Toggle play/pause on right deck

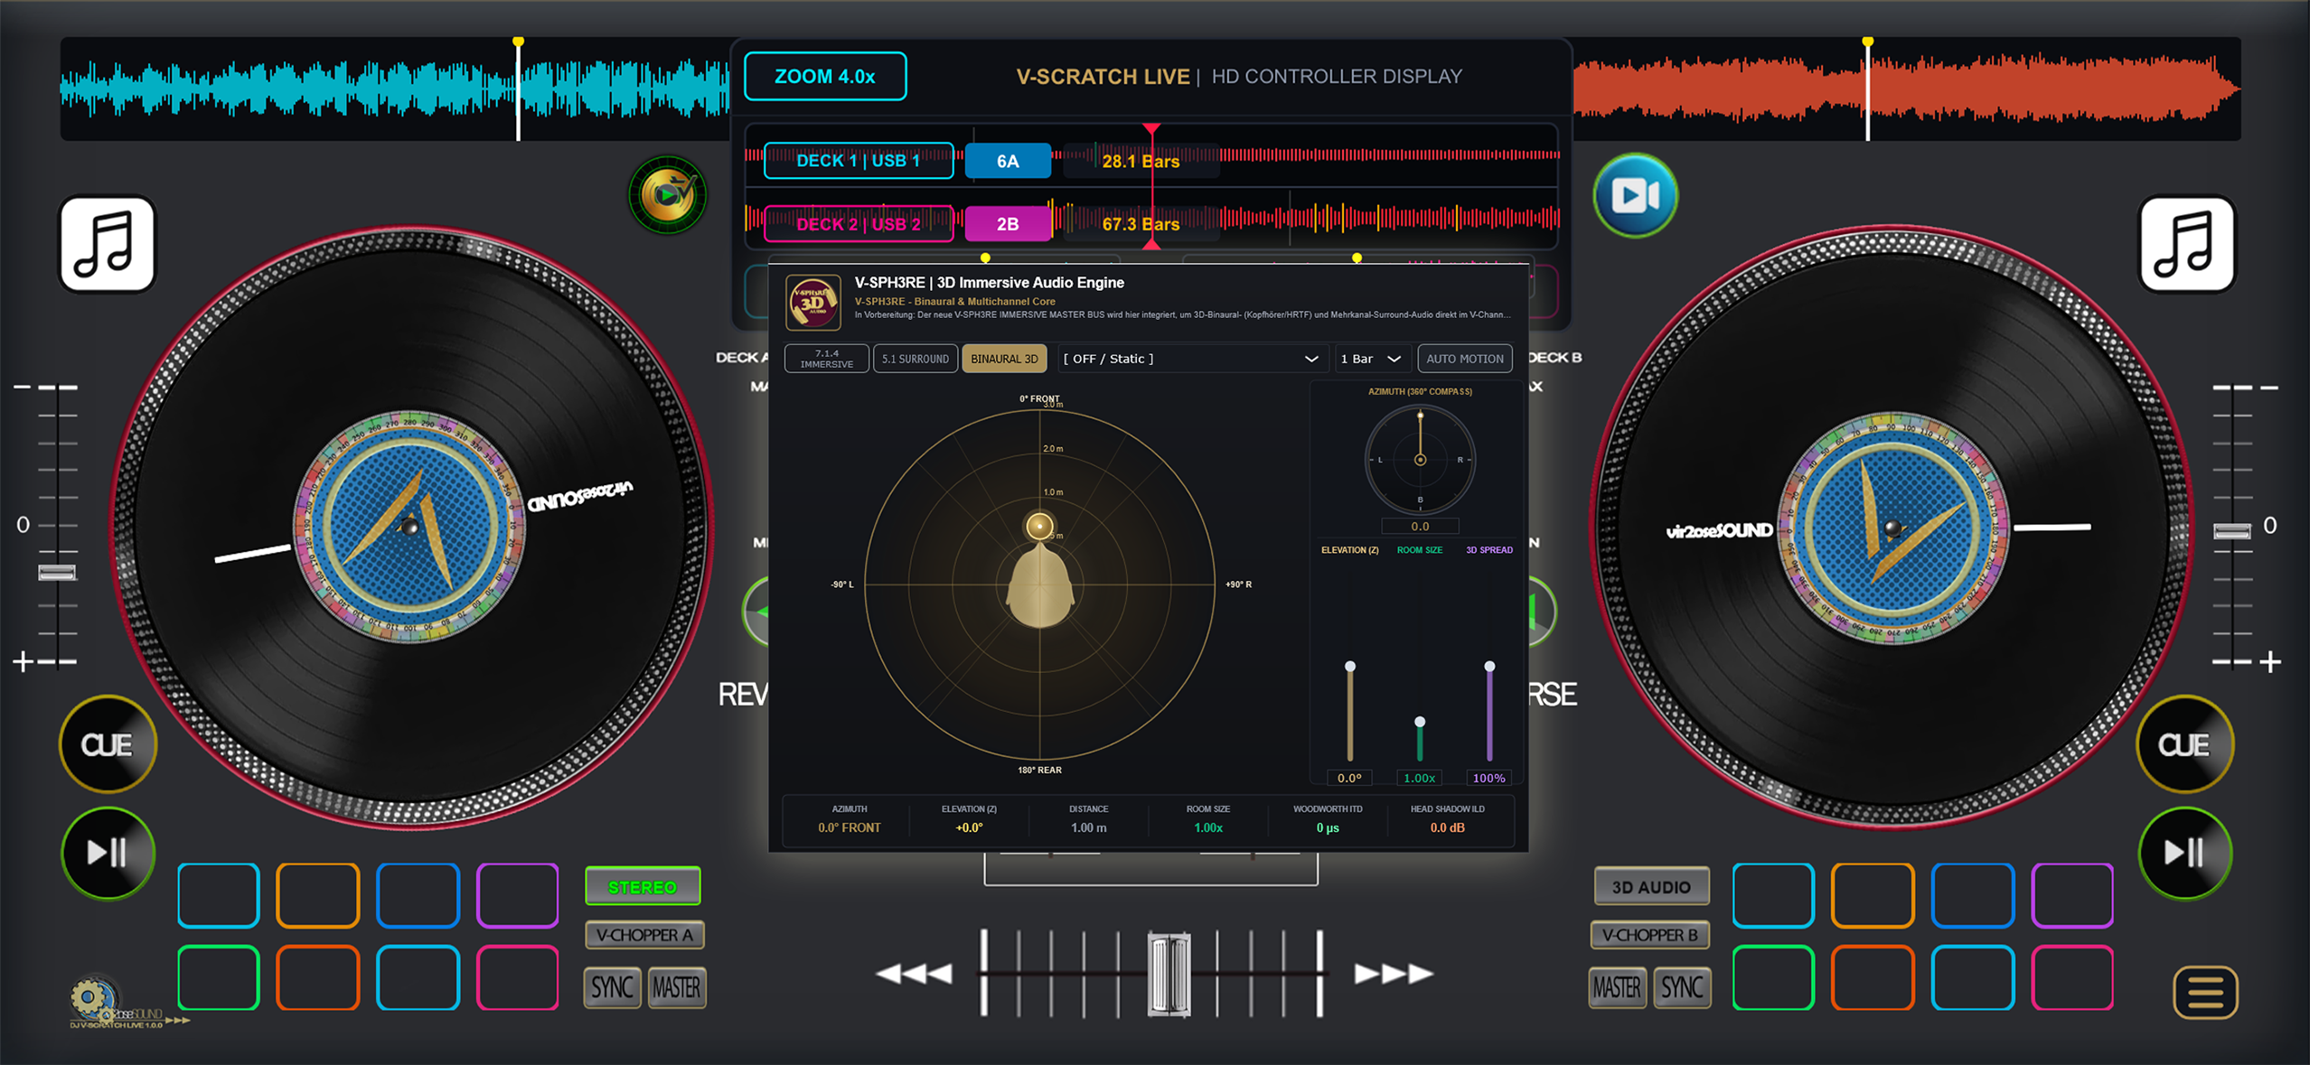[2184, 852]
